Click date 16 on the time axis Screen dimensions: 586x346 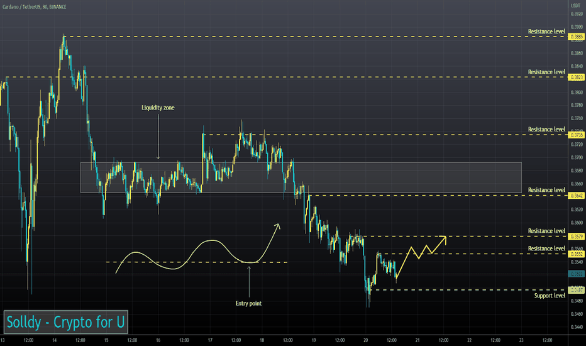click(x=158, y=340)
